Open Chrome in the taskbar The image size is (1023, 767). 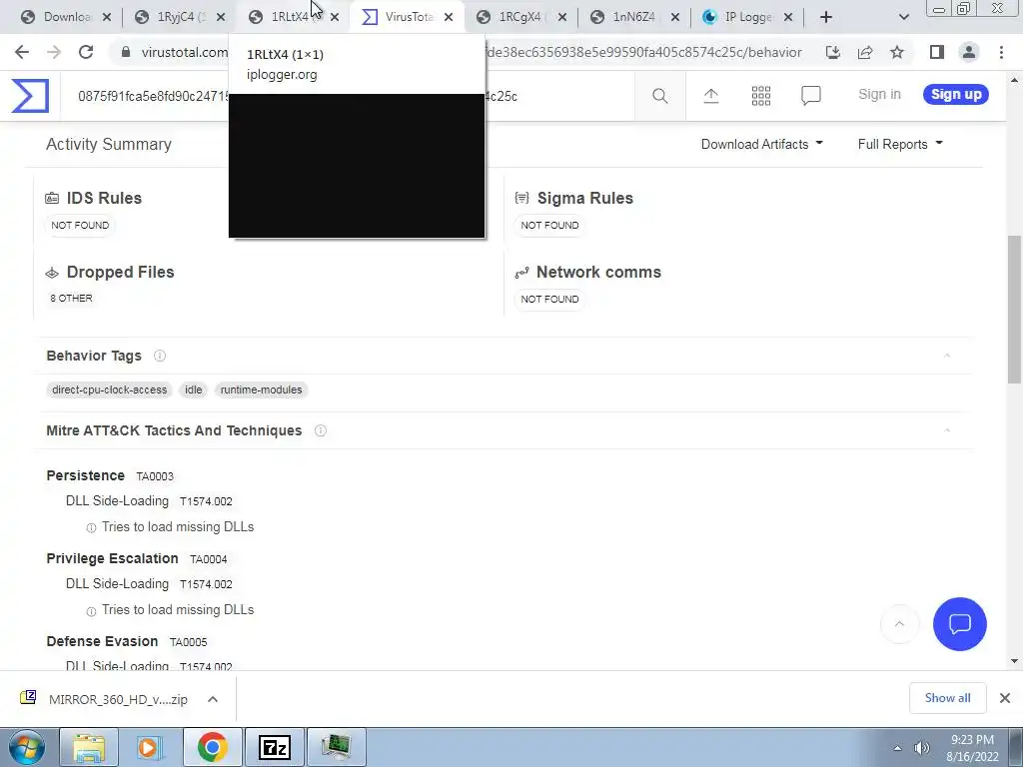coord(212,747)
